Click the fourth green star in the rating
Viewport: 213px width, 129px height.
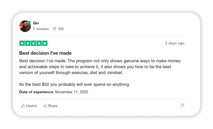pos(39,43)
